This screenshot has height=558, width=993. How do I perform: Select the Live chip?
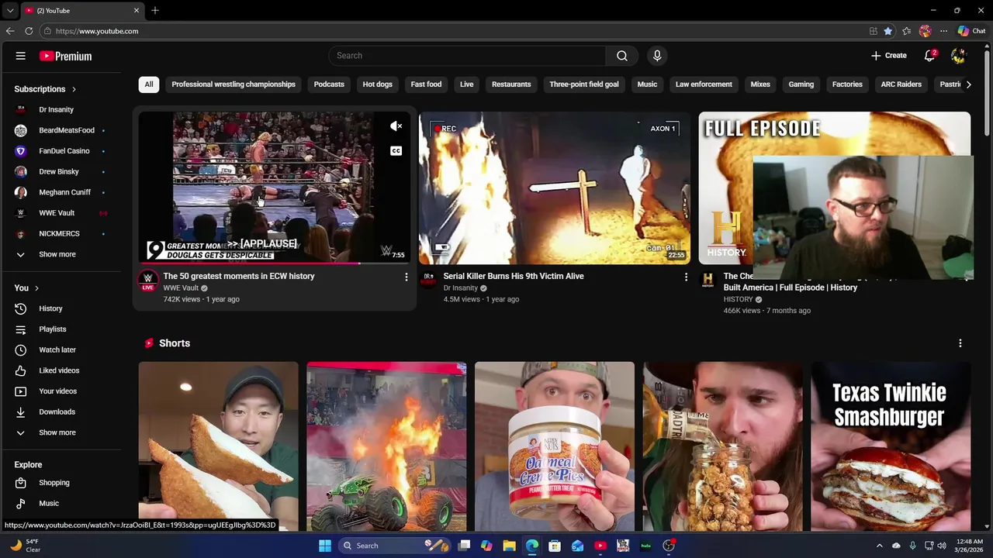click(466, 84)
